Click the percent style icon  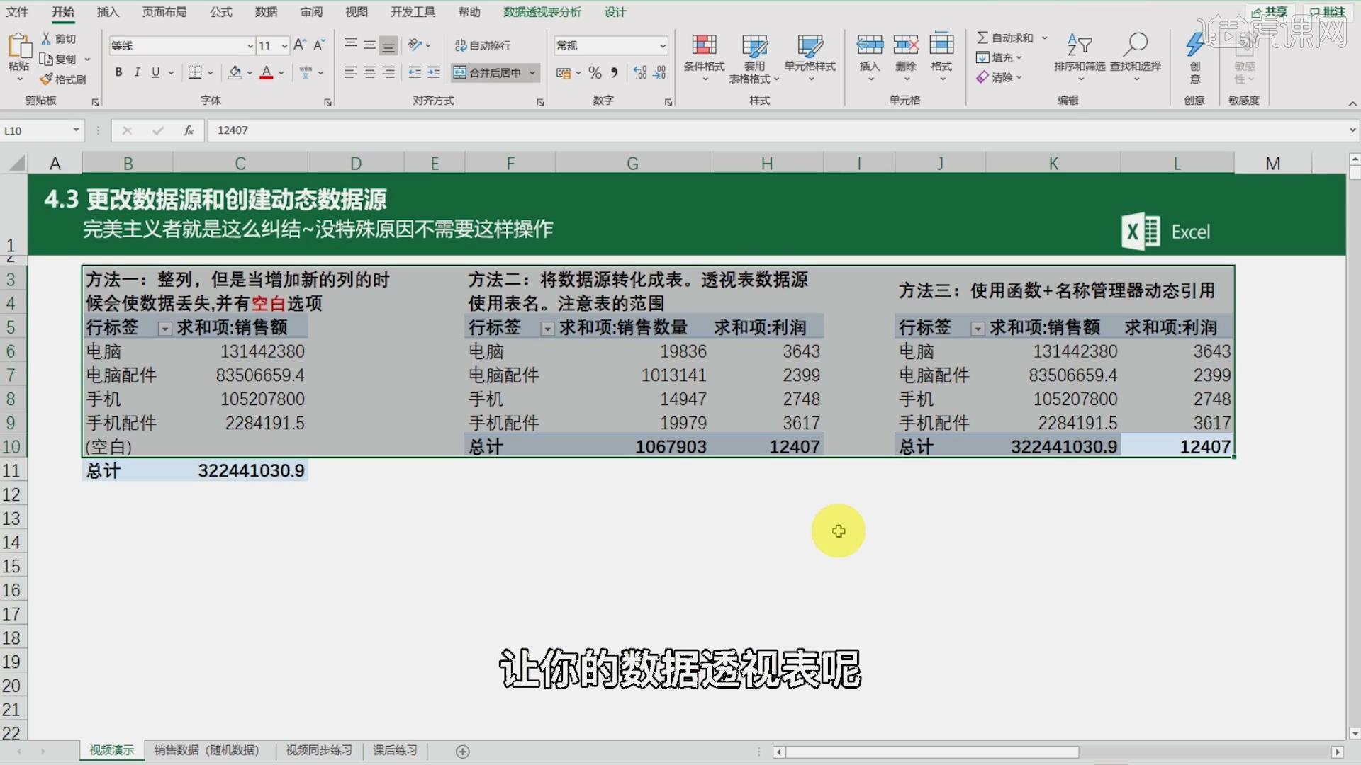point(595,73)
